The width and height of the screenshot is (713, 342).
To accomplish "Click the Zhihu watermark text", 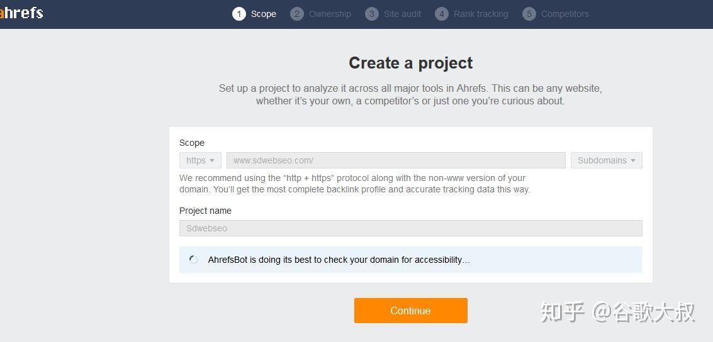I will [617, 312].
